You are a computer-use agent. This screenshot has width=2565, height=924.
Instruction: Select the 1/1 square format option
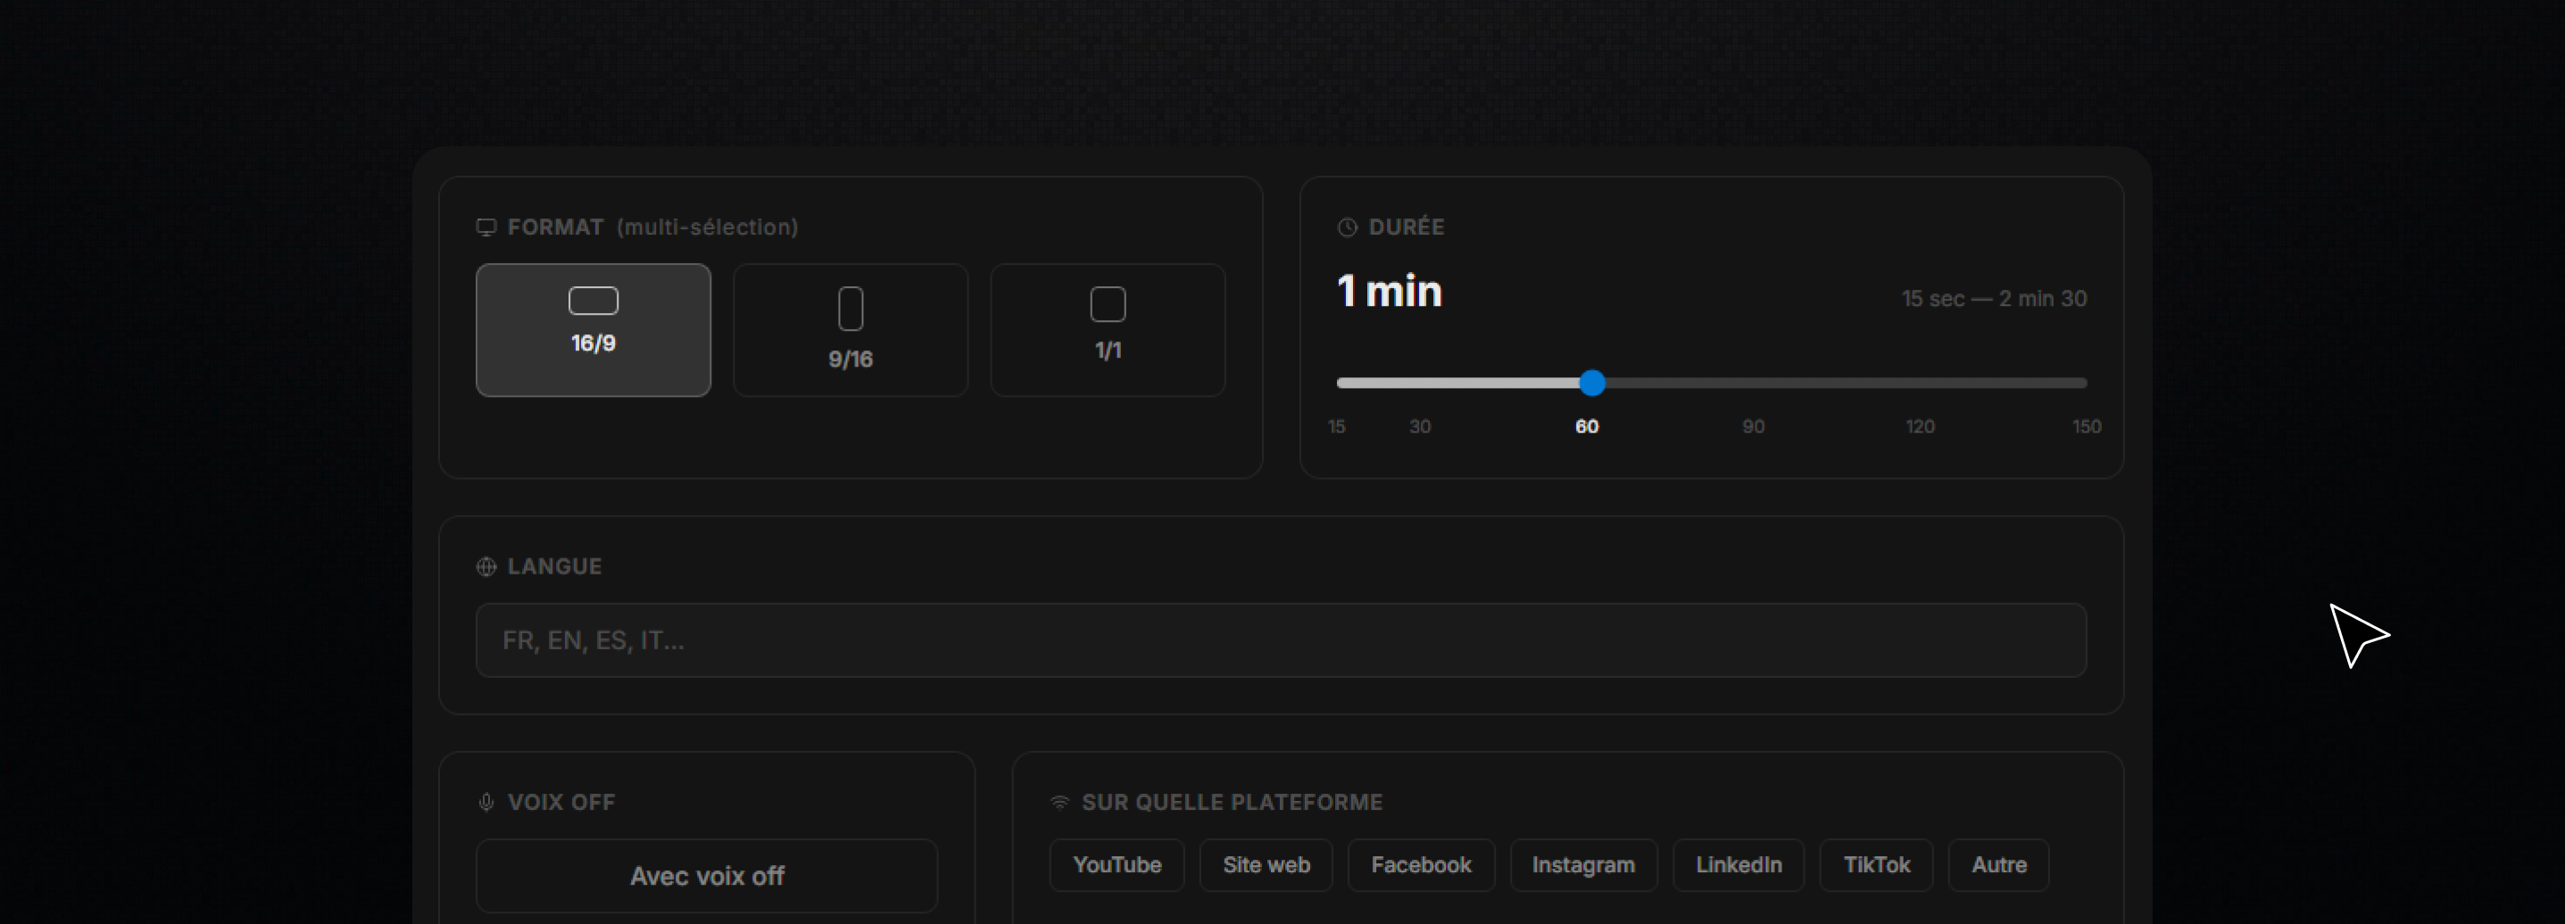(1108, 329)
